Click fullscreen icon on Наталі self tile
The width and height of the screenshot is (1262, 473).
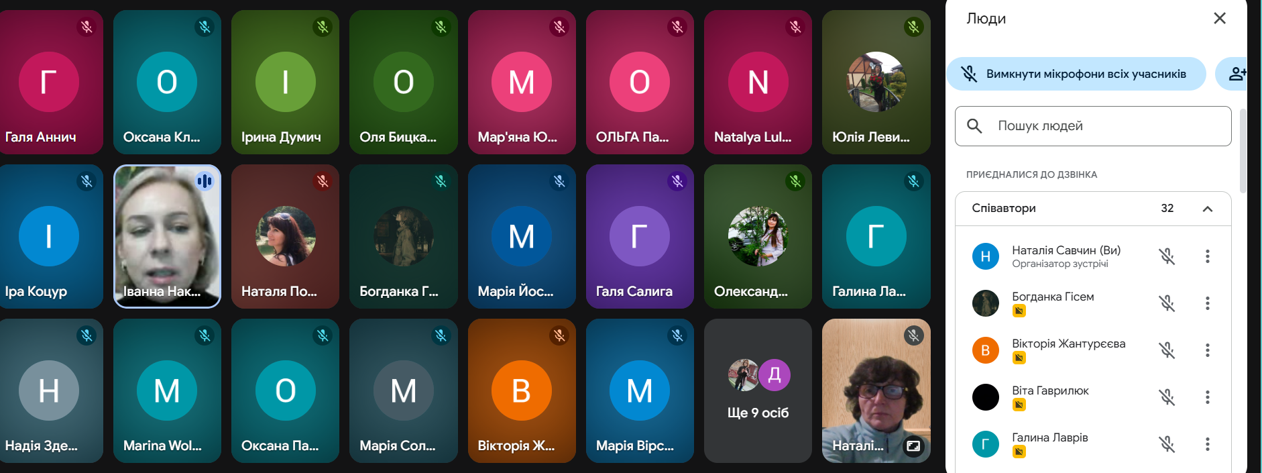pyautogui.click(x=913, y=446)
